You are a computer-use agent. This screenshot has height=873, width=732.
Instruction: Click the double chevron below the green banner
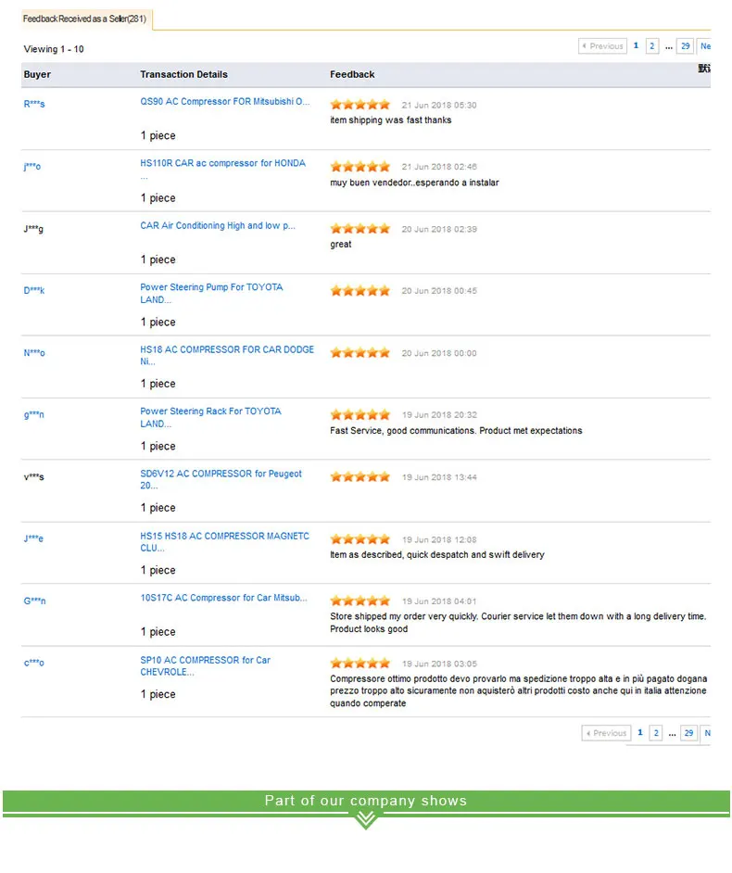pos(366,820)
